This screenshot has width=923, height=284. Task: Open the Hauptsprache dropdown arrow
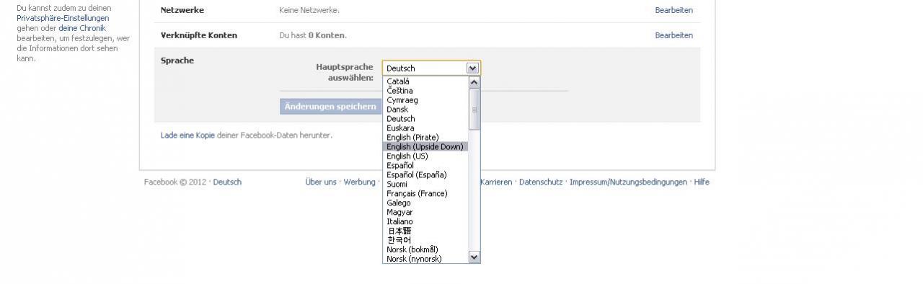pos(472,68)
